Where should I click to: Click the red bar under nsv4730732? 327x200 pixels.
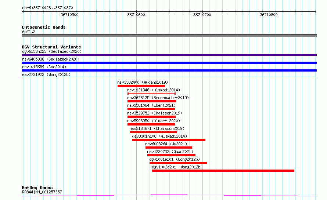pyautogui.click(x=172, y=155)
